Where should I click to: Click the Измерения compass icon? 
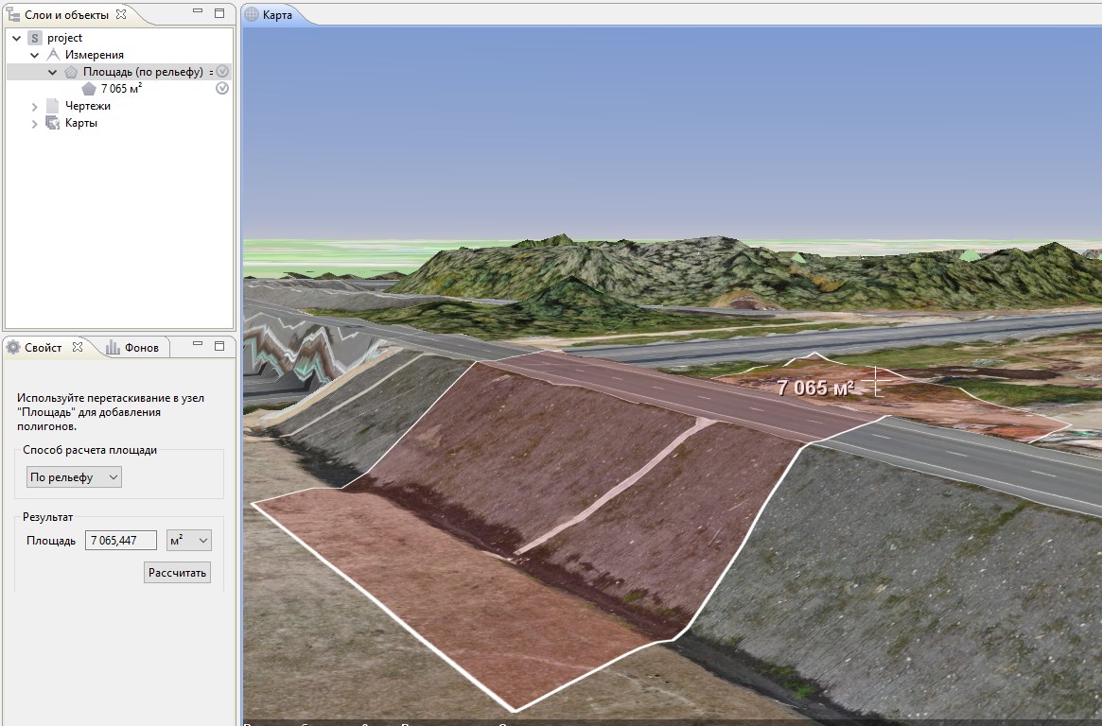click(53, 55)
